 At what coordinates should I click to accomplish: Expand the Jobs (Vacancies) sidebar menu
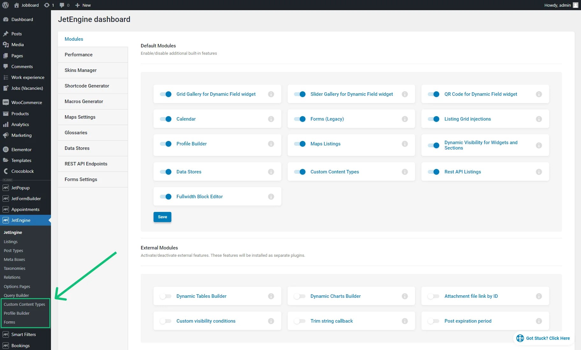tap(27, 88)
